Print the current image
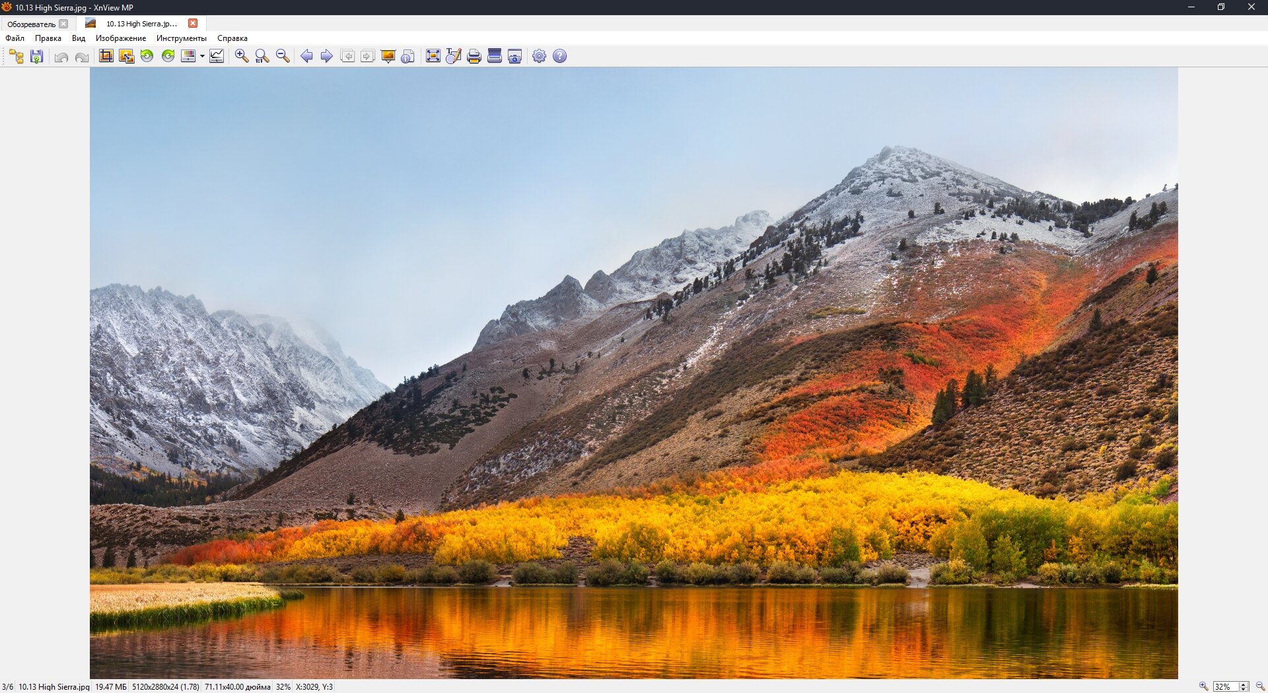The width and height of the screenshot is (1268, 693). pos(474,56)
